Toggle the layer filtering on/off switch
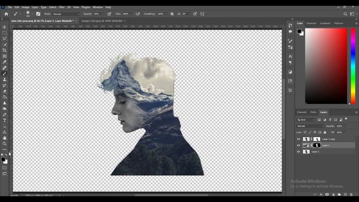Screen dimensions: 359x202 [346, 119]
